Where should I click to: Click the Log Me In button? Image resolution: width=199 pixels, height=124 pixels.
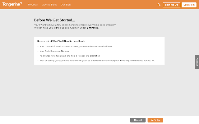pos(189,5)
